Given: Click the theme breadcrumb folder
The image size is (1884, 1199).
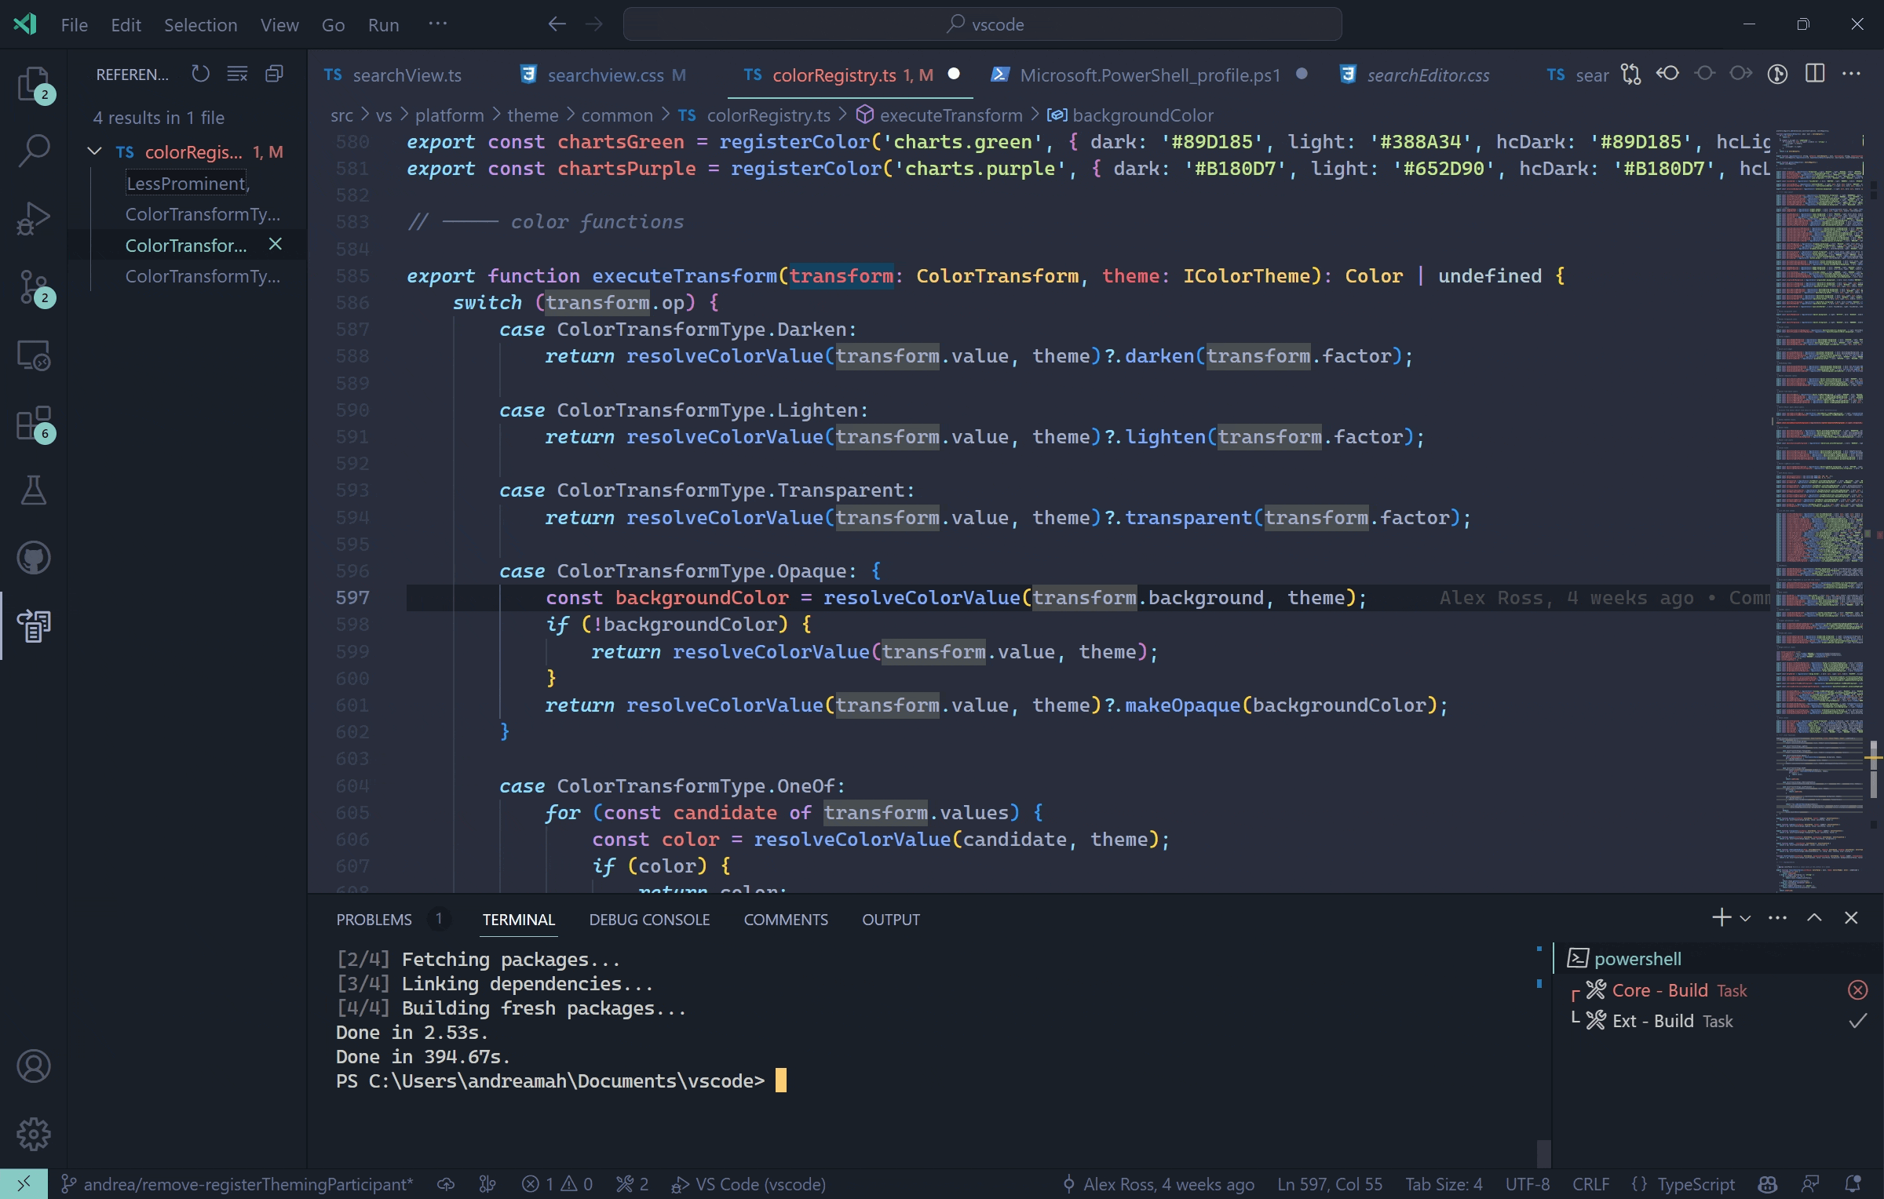Looking at the screenshot, I should (x=532, y=115).
